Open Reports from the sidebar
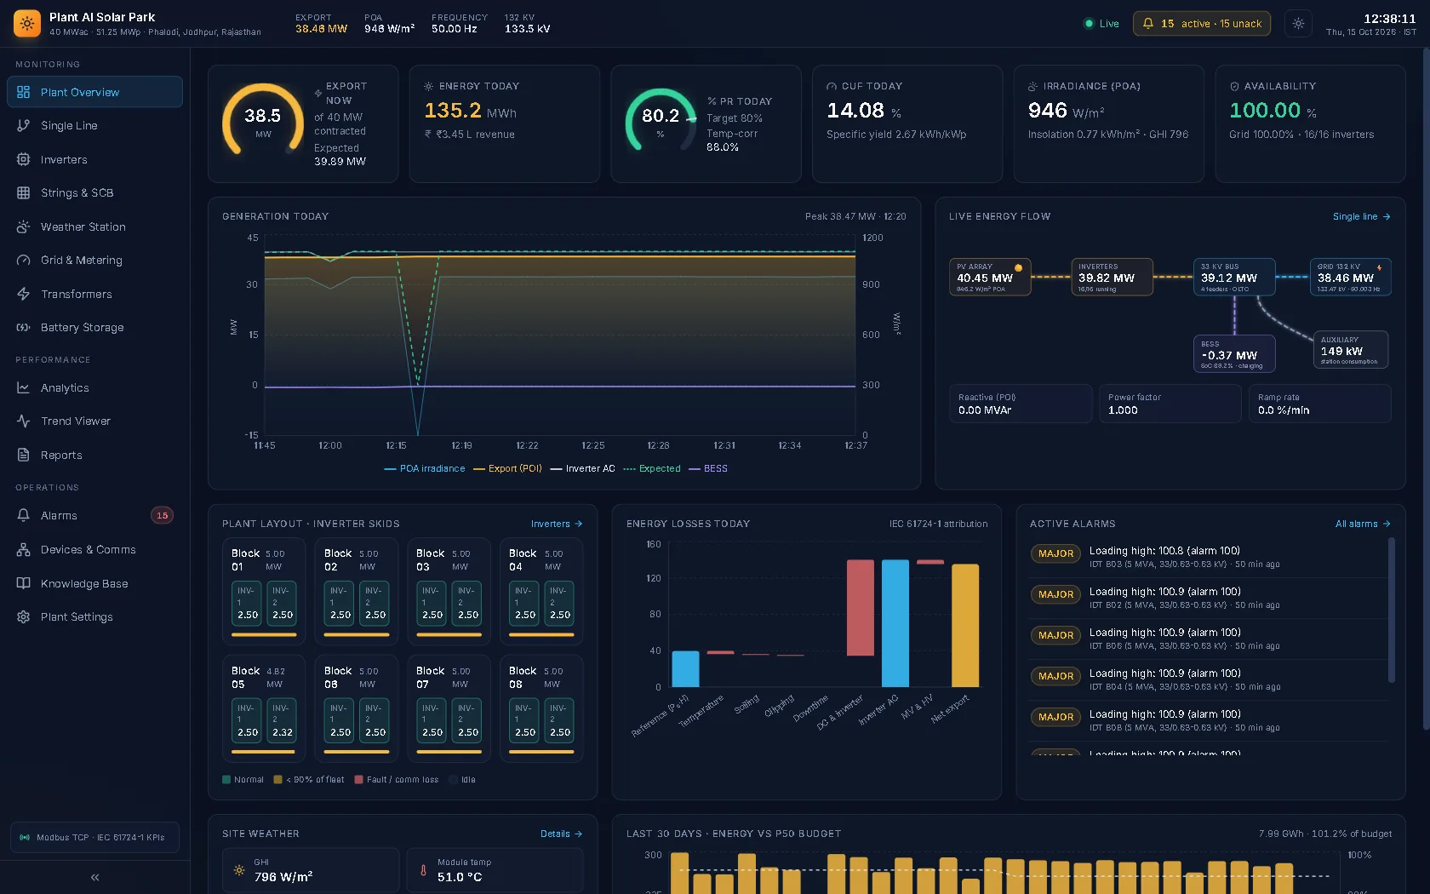The height and width of the screenshot is (894, 1430). point(94,455)
